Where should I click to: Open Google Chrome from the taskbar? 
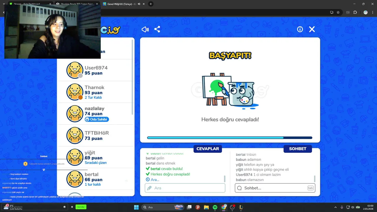click(x=224, y=207)
